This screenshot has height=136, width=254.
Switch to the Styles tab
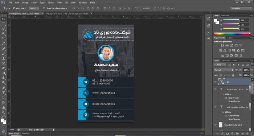(x=230, y=38)
